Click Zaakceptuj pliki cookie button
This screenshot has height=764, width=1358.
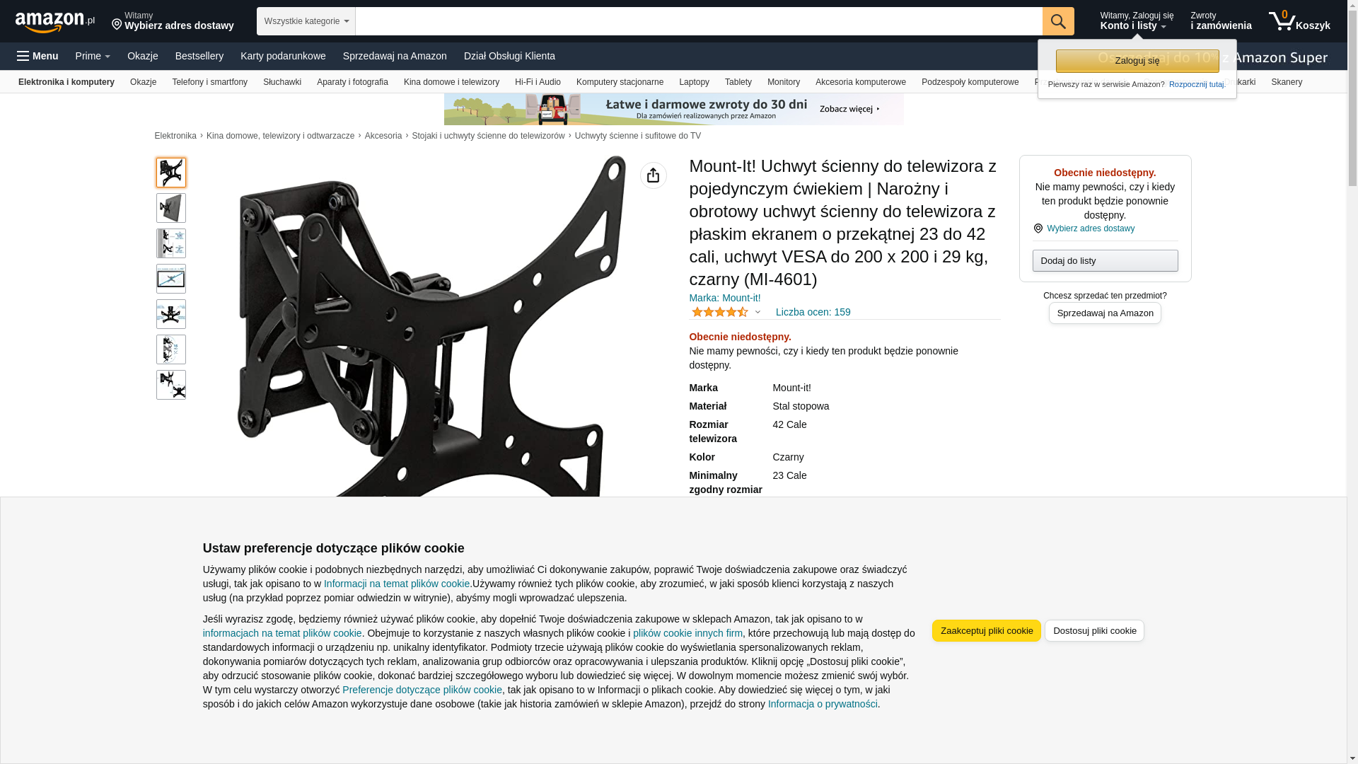click(x=987, y=631)
